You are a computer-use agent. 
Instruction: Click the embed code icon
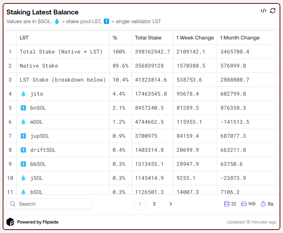[263, 11]
